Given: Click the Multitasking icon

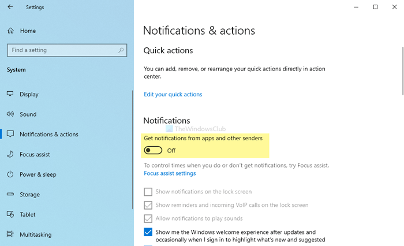Looking at the screenshot, I should point(10,234).
